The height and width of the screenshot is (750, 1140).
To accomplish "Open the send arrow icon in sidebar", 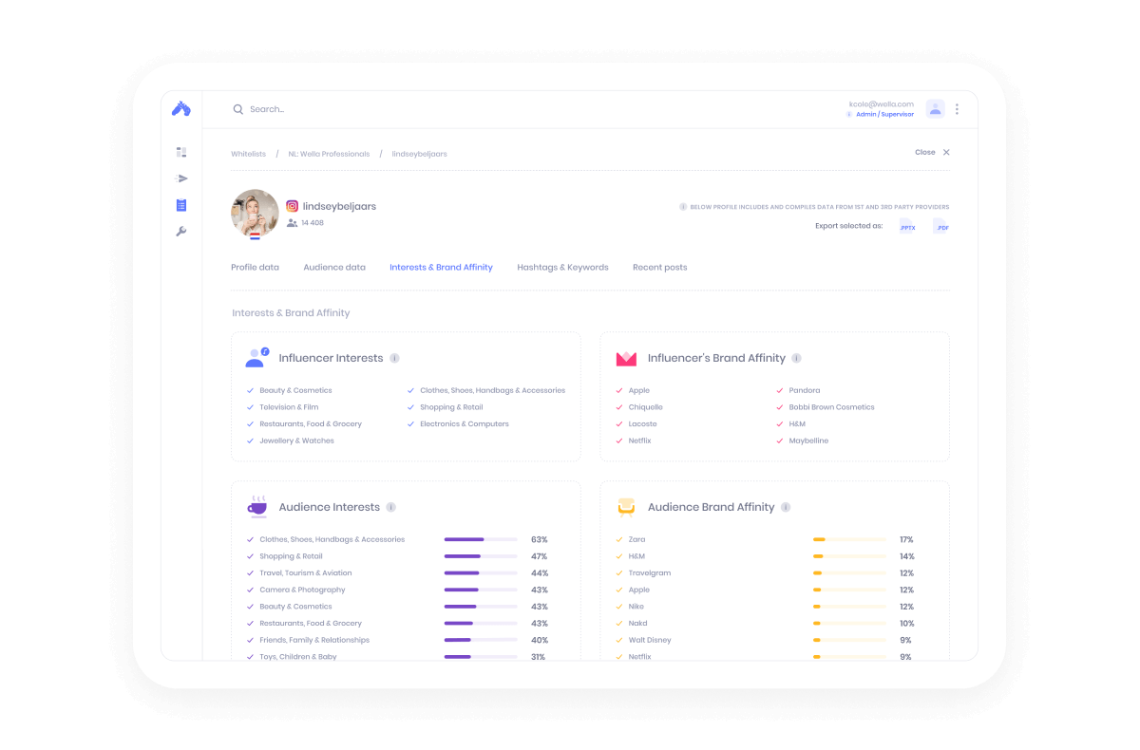I will pos(181,178).
